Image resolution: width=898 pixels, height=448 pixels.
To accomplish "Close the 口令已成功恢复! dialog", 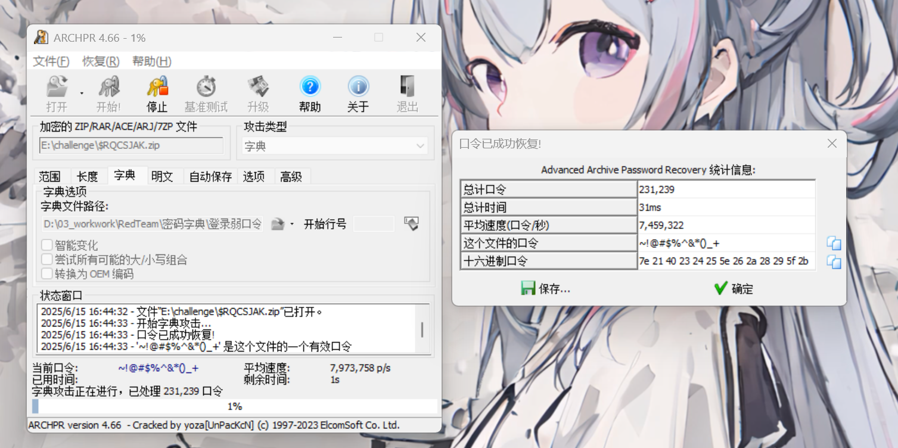I will [832, 144].
